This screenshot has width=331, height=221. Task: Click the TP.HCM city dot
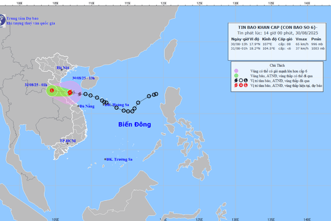[x=67, y=144]
